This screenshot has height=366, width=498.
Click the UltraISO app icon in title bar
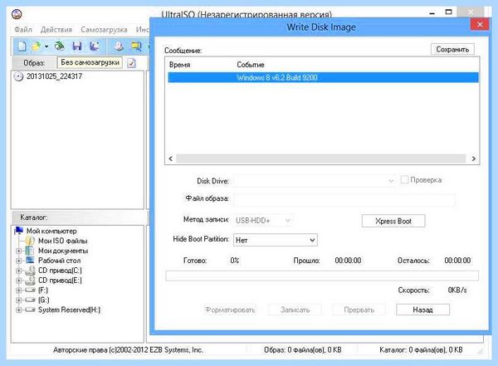(x=17, y=14)
